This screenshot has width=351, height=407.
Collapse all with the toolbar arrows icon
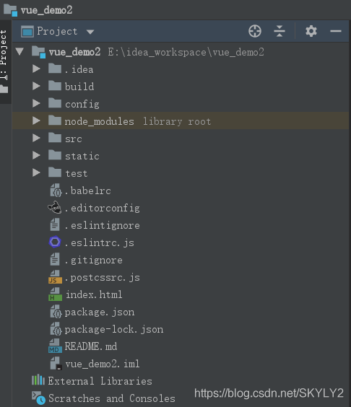click(x=279, y=31)
